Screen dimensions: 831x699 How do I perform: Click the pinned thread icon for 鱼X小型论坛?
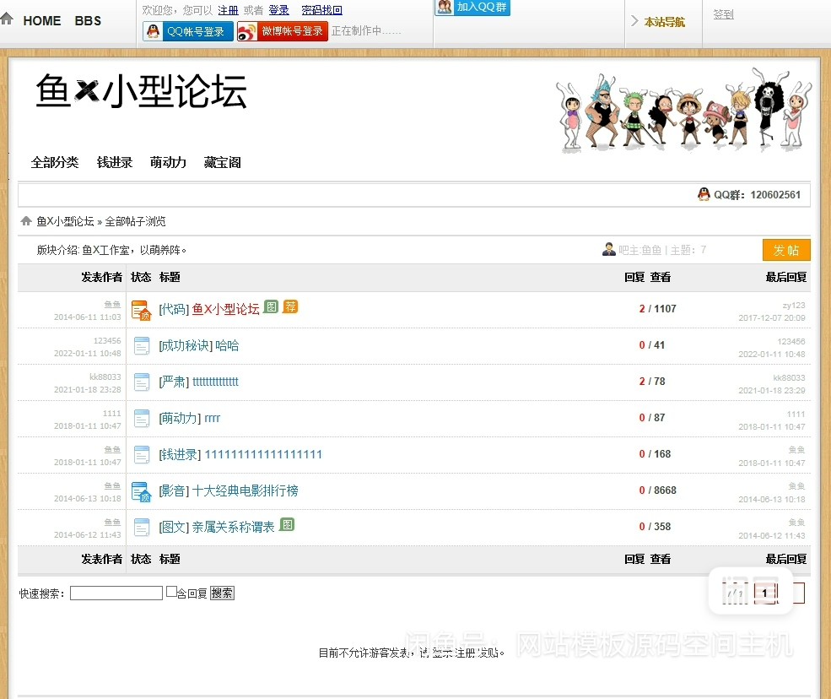click(142, 311)
